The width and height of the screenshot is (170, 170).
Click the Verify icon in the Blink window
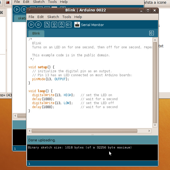pyautogui.click(x=31, y=25)
